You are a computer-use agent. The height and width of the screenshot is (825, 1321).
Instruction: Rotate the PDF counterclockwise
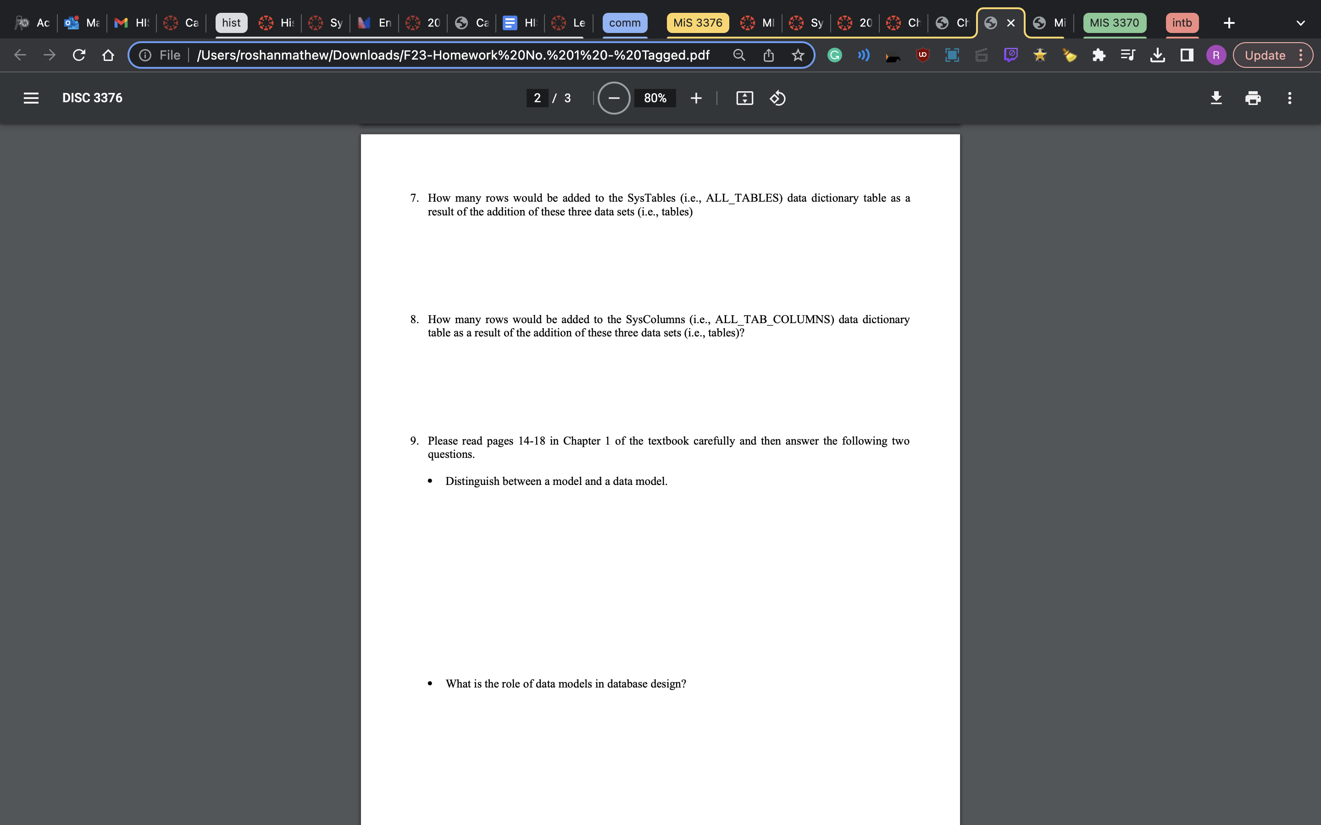tap(777, 98)
